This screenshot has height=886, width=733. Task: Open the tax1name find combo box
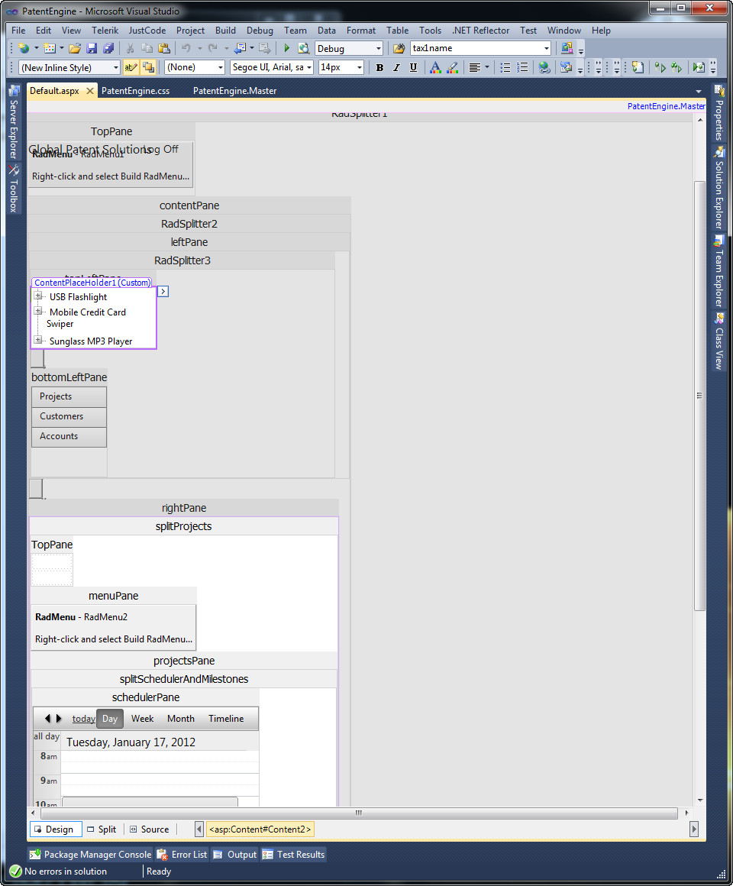point(480,49)
